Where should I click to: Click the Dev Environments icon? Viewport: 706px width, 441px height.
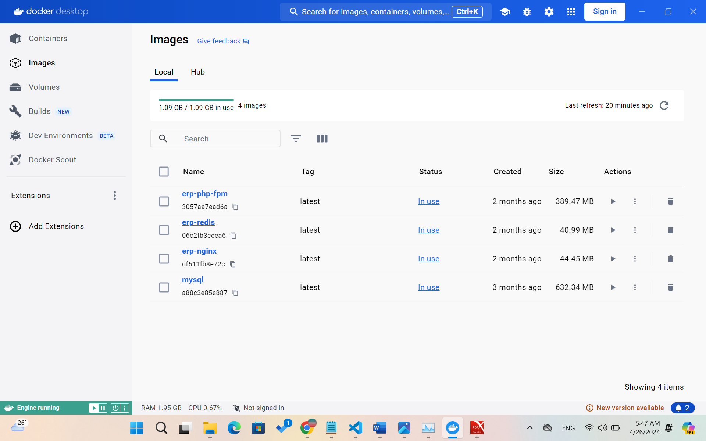15,136
